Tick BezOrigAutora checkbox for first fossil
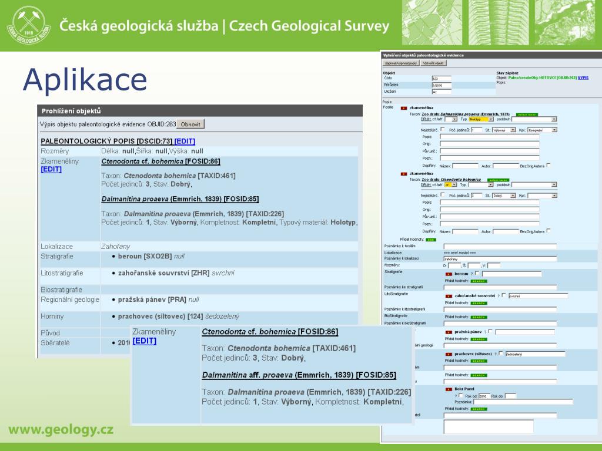The width and height of the screenshot is (602, 451). pos(549,165)
